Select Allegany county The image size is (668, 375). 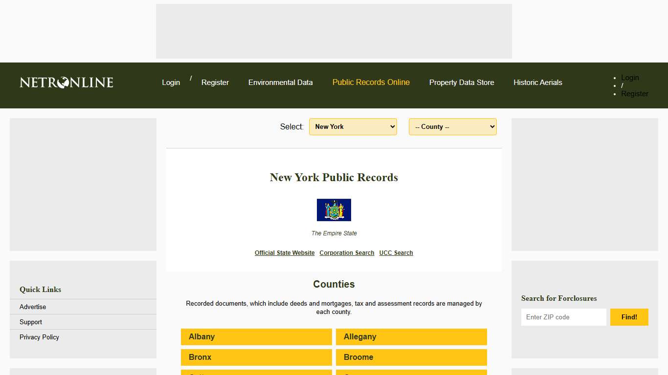pyautogui.click(x=411, y=336)
